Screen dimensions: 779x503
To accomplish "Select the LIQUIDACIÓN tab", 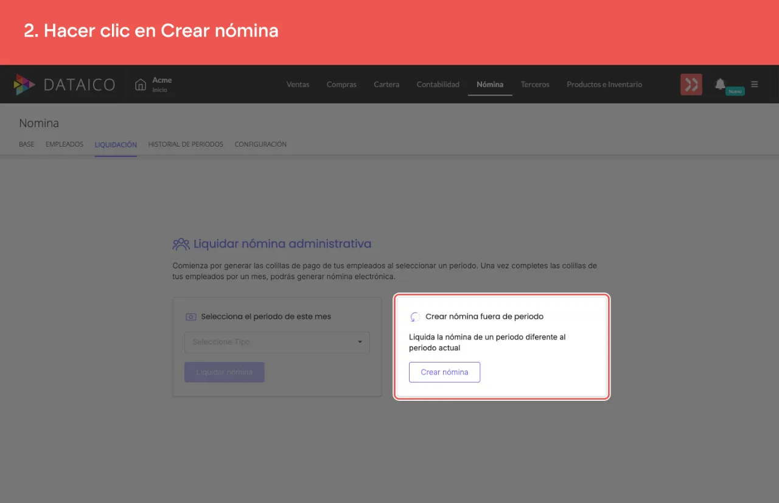I will 116,145.
